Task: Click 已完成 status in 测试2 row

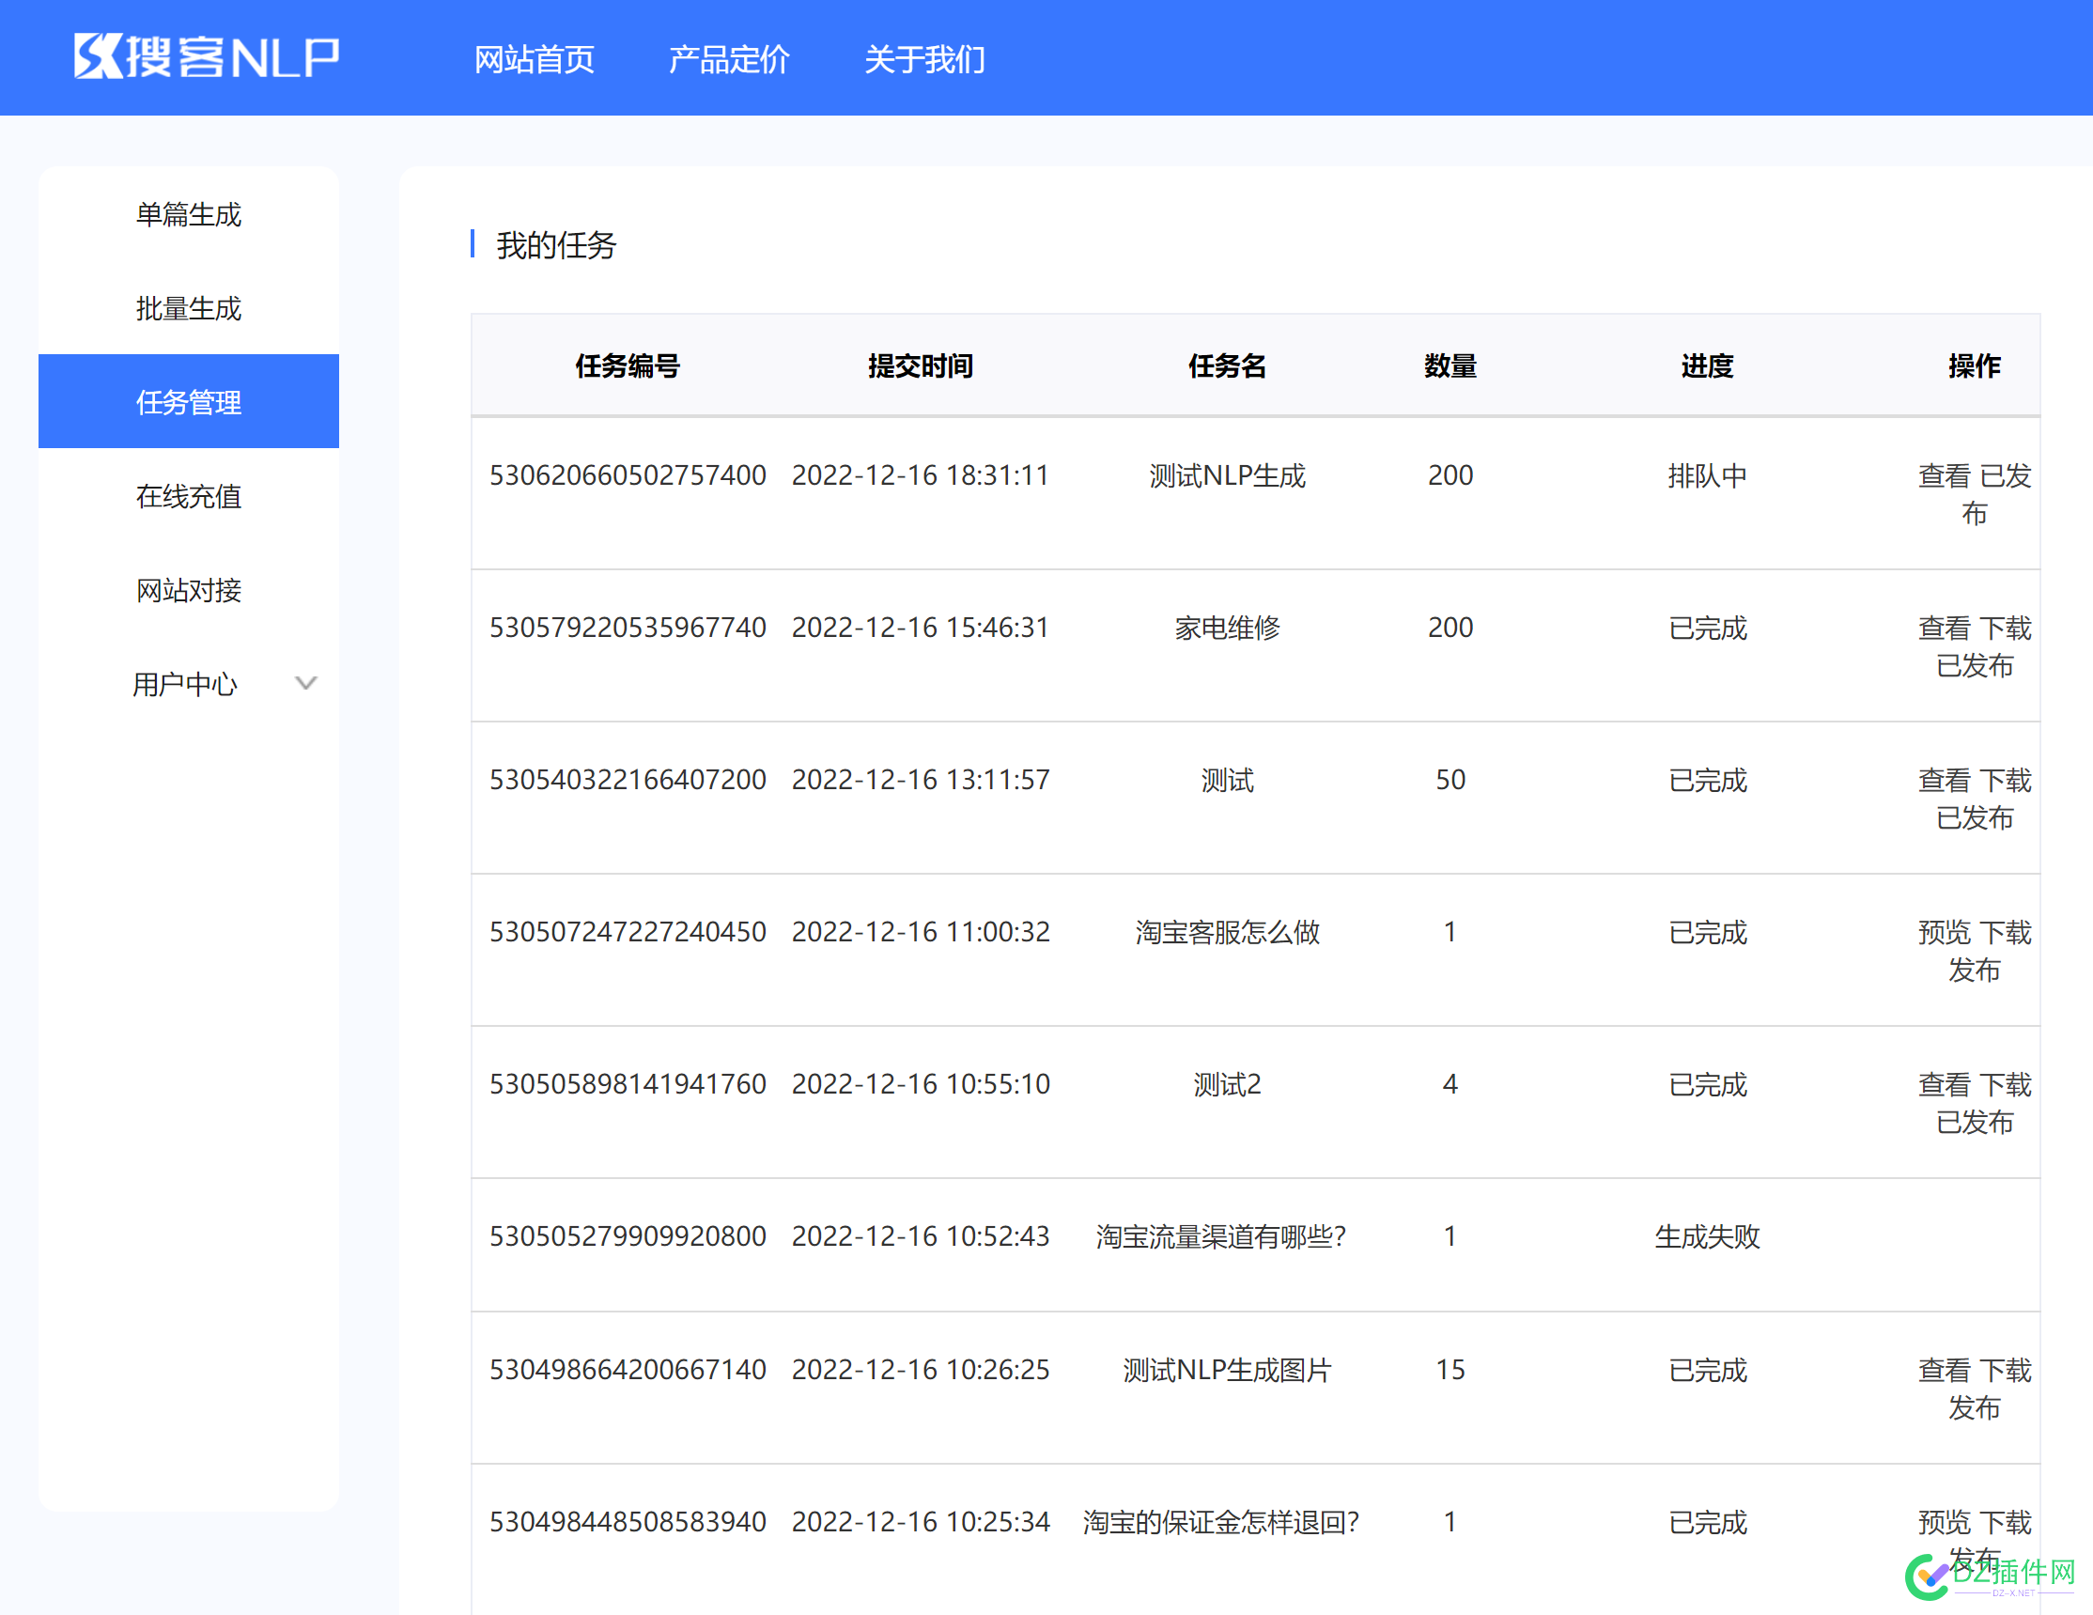Action: tap(1707, 1084)
